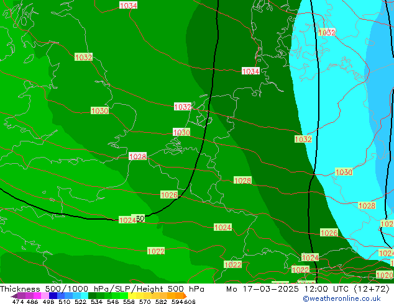Click the legend value 474
394x304 pixels.
pos(18,302)
